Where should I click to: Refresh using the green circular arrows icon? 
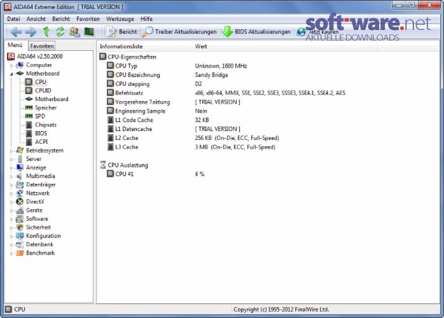coord(60,32)
